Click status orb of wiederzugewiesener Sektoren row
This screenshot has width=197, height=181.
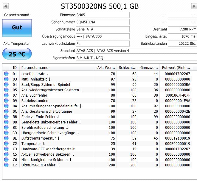tap(6, 90)
